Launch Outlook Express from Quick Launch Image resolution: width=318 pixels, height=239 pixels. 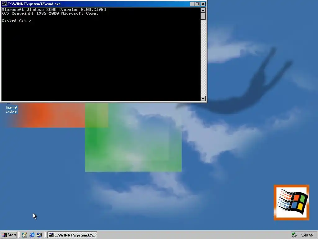[39, 235]
